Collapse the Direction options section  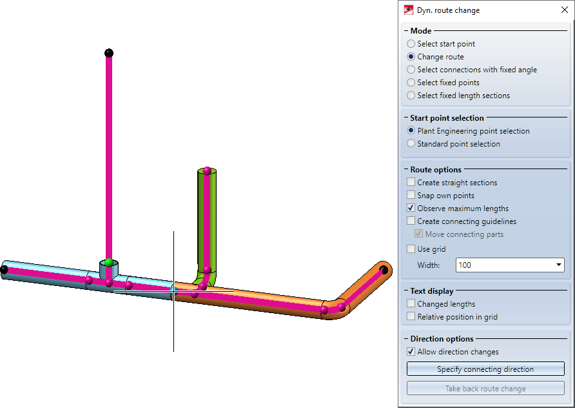click(406, 338)
